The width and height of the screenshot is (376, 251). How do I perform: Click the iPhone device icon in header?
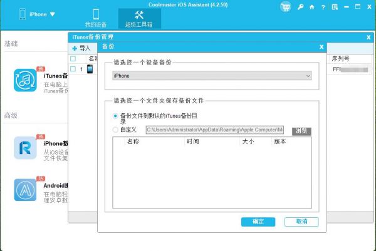coord(23,14)
